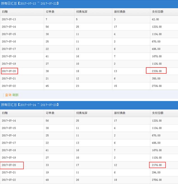Click 新付费数 header in the 07-13~07-22 table
Screen dimensions: 178x184
tap(120, 12)
